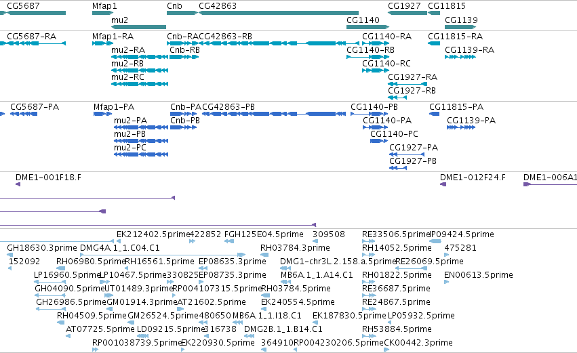This screenshot has height=353, width=577.
Task: Click the CG1140-RB transcript label
Action: [371, 50]
